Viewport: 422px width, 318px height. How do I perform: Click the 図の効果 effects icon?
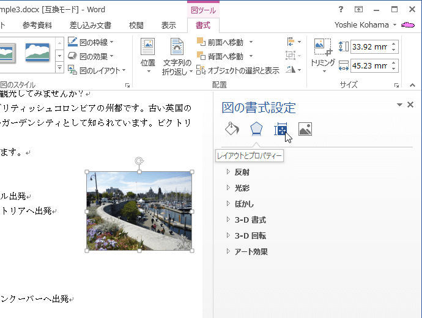(x=72, y=56)
